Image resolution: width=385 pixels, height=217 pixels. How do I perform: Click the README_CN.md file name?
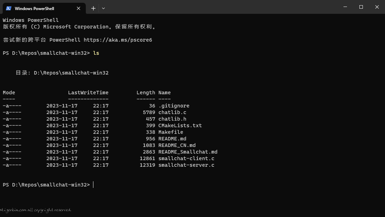(x=177, y=145)
